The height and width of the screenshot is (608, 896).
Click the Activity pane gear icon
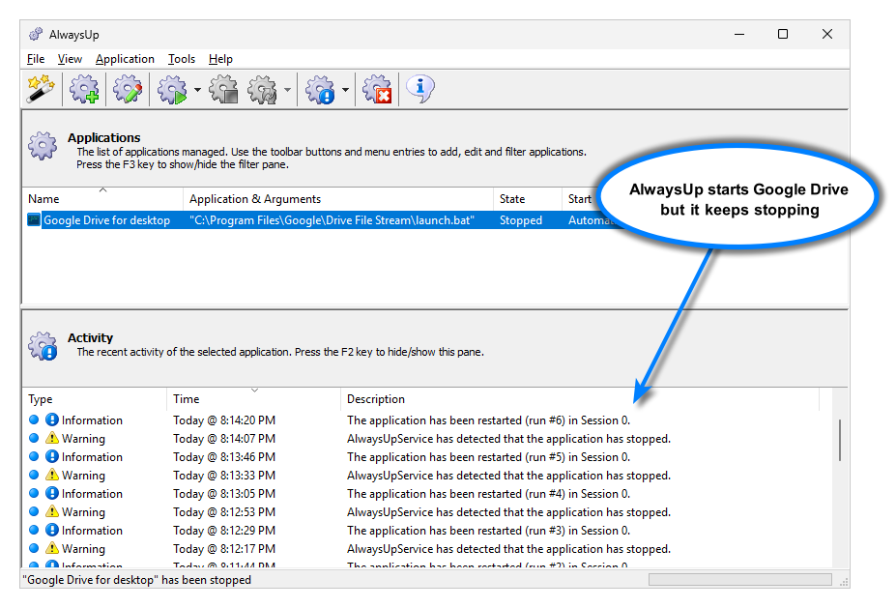point(42,343)
